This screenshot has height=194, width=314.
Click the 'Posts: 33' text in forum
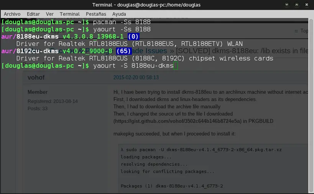[38, 109]
